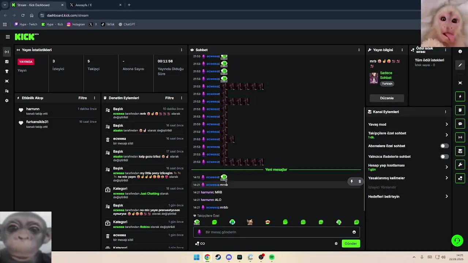This screenshot has width=468, height=263.
Task: Open the trophy achievements icon in left sidebar
Action: pyautogui.click(x=7, y=71)
